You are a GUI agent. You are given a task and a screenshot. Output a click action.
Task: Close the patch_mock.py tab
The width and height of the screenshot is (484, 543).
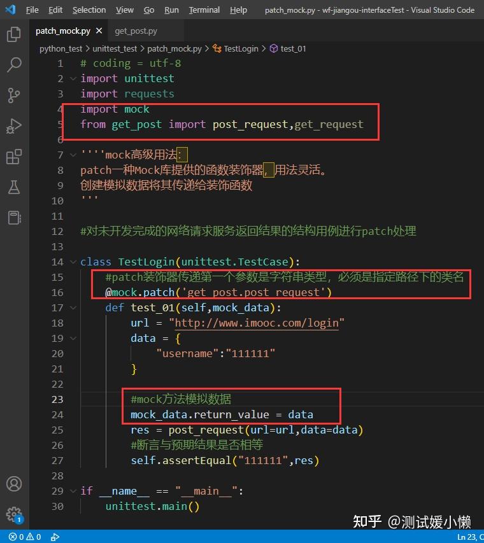99,31
